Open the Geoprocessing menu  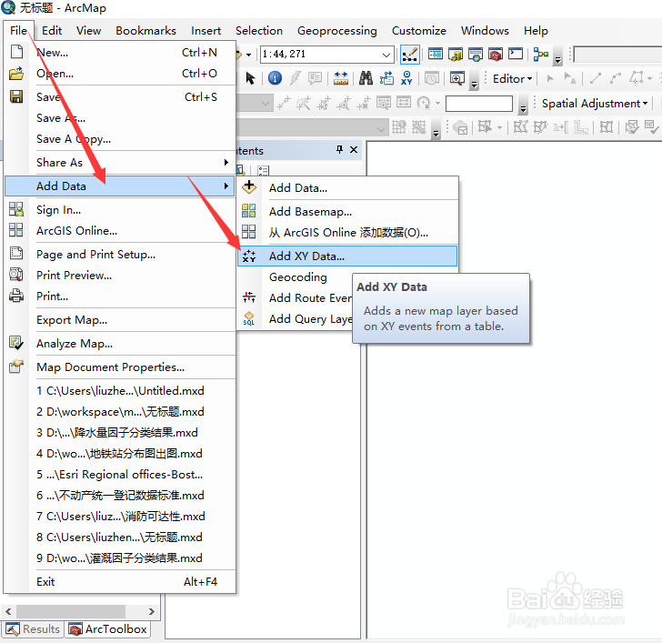(x=336, y=31)
